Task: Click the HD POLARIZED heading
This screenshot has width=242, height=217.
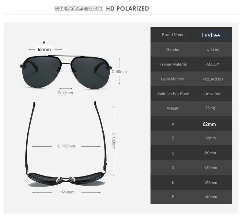Action: 127,9
